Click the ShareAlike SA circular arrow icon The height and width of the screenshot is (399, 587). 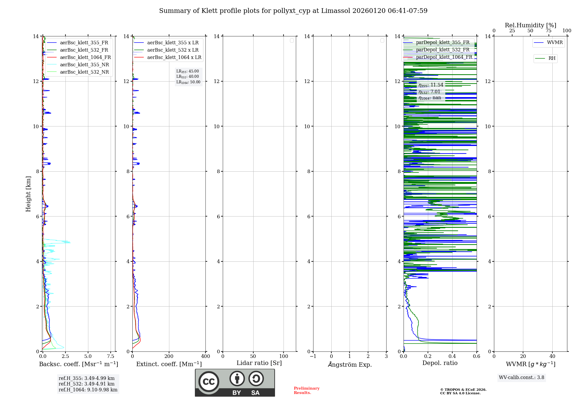256,378
